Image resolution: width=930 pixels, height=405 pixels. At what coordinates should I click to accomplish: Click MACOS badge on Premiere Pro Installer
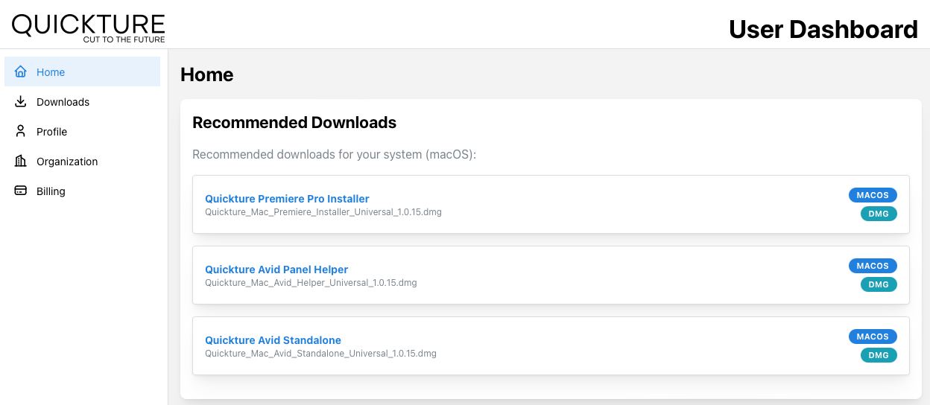873,195
